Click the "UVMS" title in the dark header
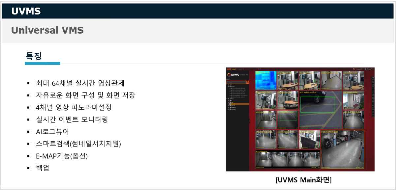The image size is (396, 190). (26, 11)
